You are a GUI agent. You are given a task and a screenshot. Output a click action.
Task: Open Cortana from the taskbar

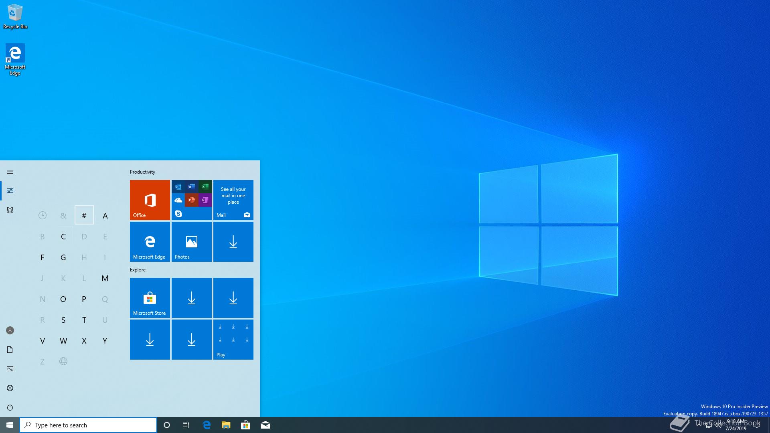point(167,425)
